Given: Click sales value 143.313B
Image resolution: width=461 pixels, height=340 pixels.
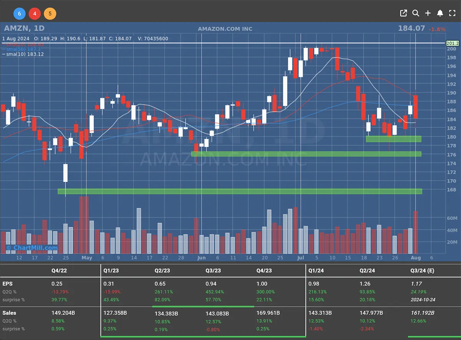Looking at the screenshot, I should 320,313.
